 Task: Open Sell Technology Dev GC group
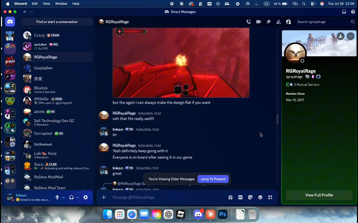point(57,123)
